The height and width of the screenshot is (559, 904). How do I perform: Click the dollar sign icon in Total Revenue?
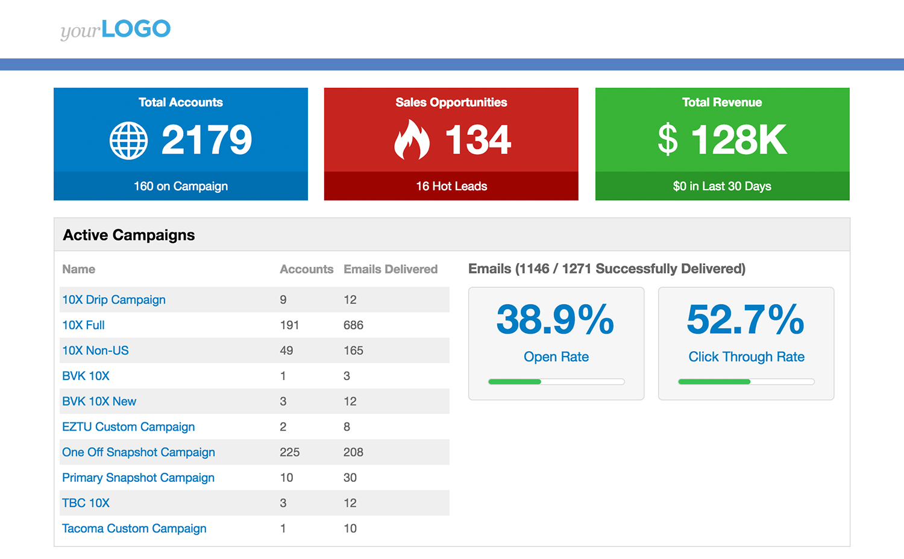click(x=667, y=139)
